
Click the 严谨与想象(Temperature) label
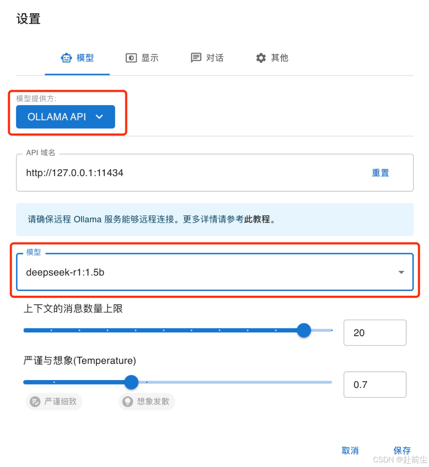(x=80, y=360)
